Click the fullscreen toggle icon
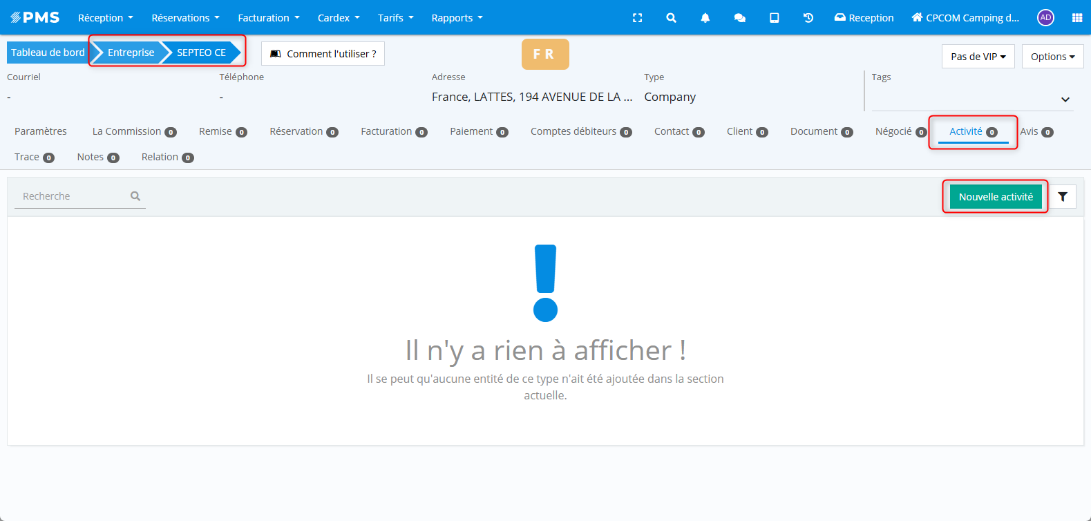Viewport: 1091px width, 521px height. coord(637,18)
